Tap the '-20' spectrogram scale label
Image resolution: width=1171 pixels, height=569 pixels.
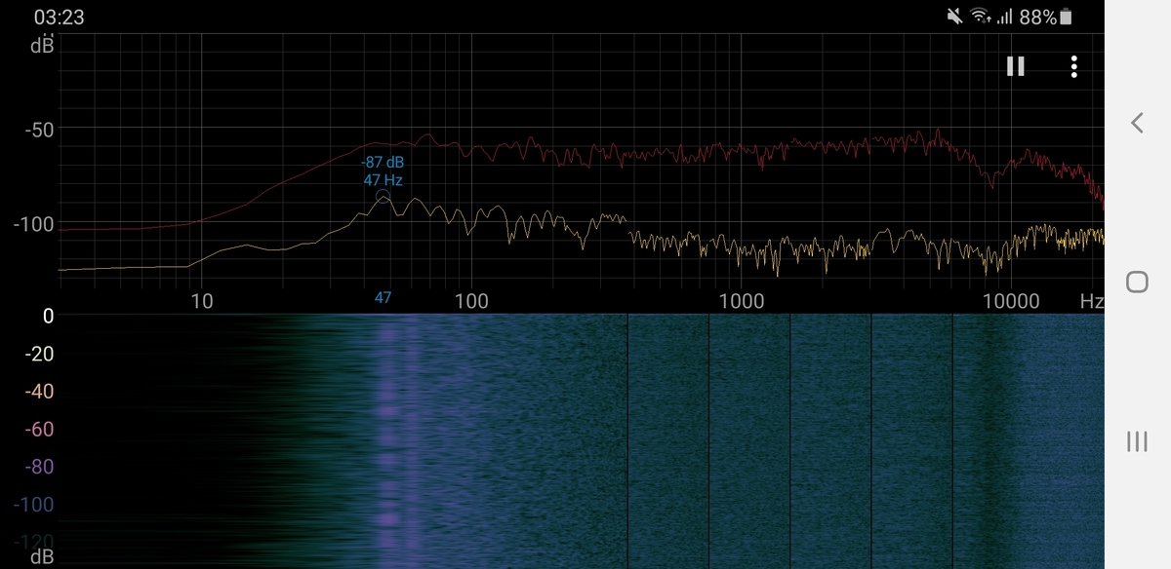39,354
